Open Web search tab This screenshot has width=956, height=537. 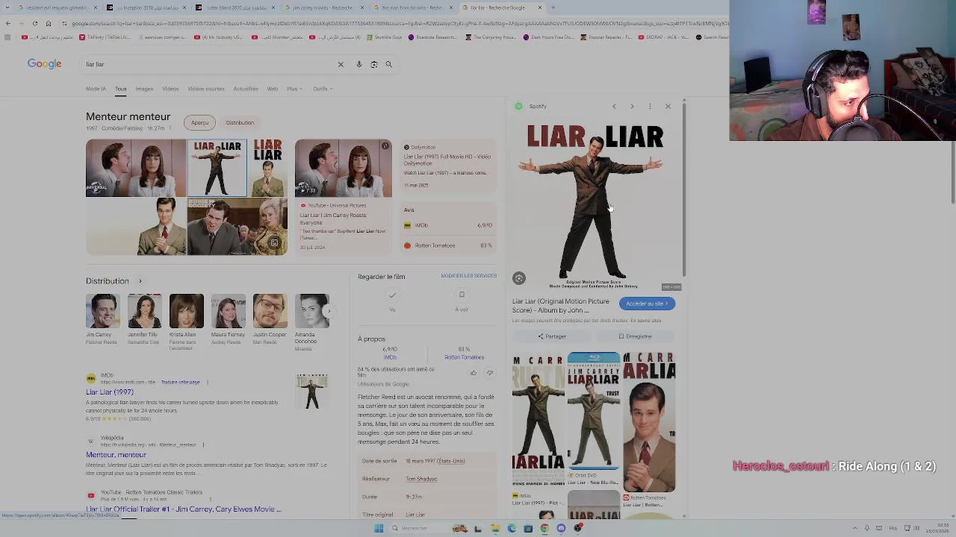[x=273, y=89]
